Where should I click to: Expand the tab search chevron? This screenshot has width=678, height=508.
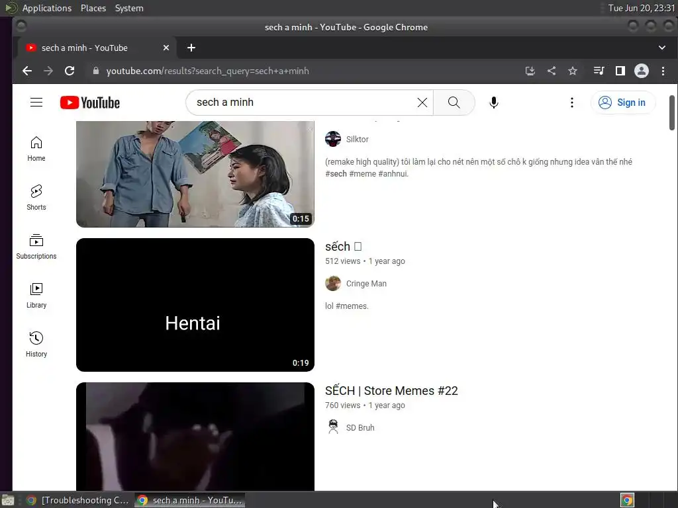click(662, 48)
